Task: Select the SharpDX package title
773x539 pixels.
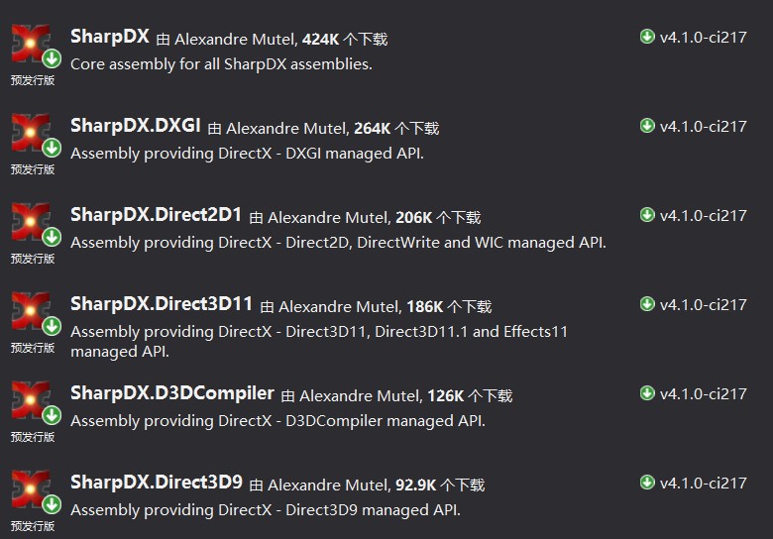Action: 110,38
